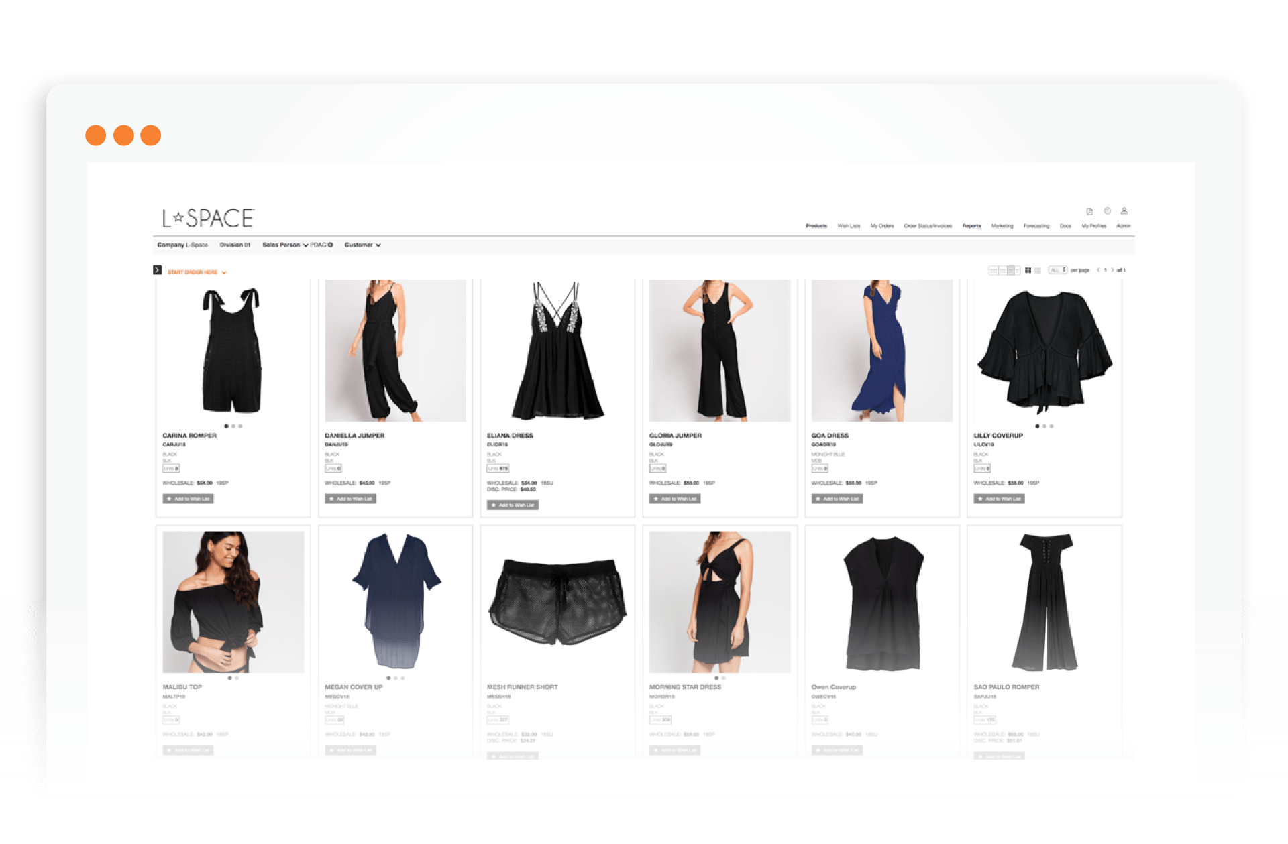Open Goa Dress product image
The image size is (1288, 844).
coord(882,351)
